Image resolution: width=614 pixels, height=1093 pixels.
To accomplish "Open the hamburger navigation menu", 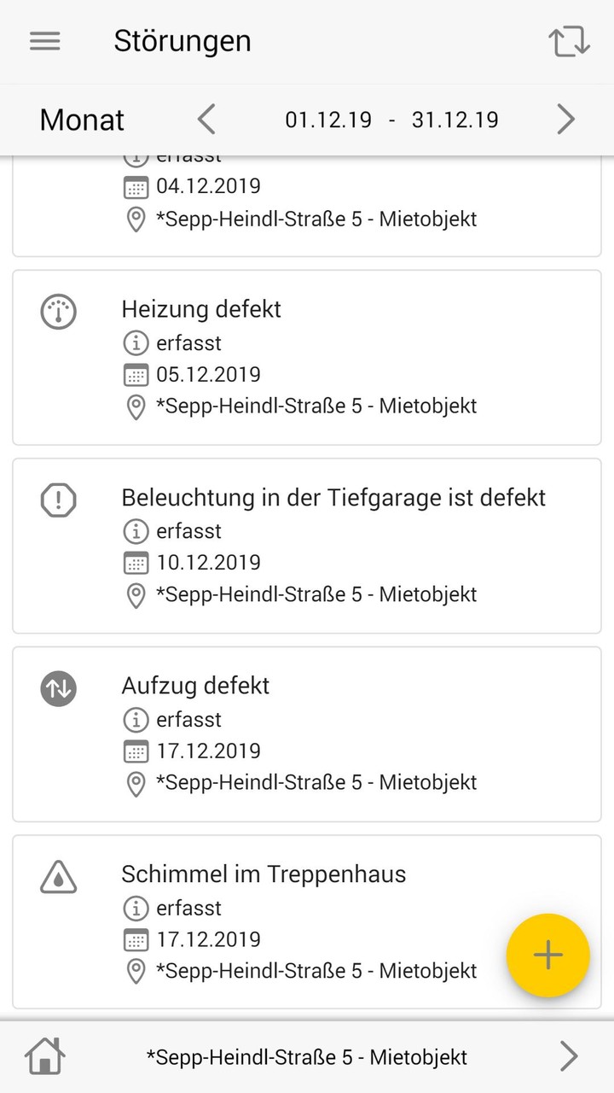I will (x=45, y=41).
